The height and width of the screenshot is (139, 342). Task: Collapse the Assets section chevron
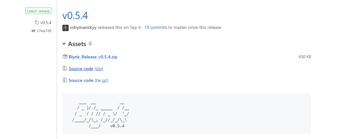point(64,44)
